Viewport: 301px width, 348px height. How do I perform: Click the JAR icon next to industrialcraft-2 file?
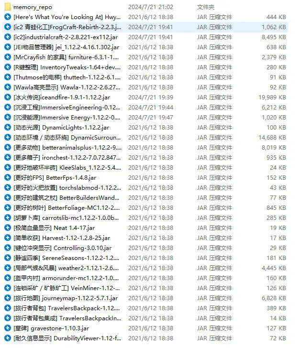(7, 37)
